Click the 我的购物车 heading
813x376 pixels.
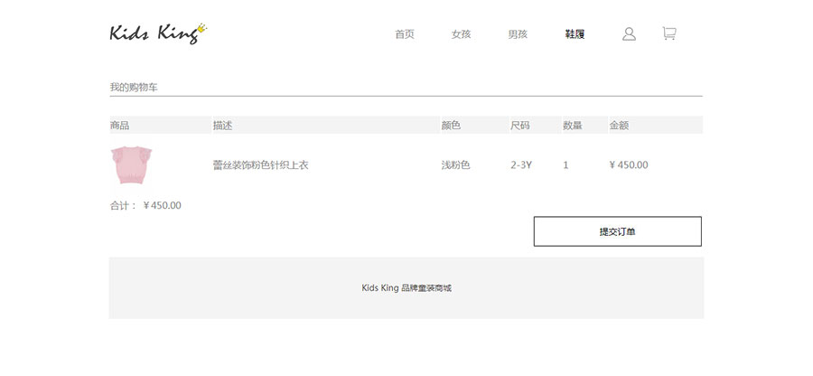pyautogui.click(x=134, y=88)
